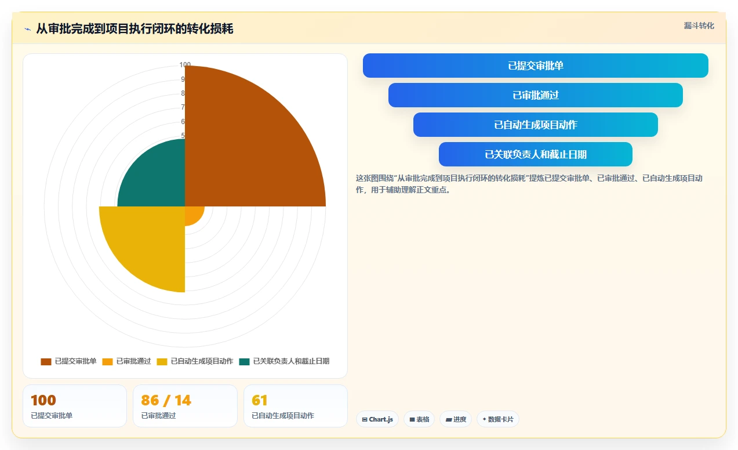This screenshot has width=738, height=450.
Task: Toggle 已自动生成项目动作 legend entry
Action: (x=195, y=361)
